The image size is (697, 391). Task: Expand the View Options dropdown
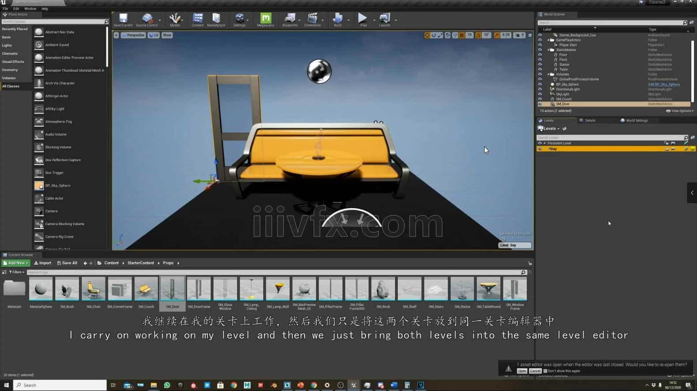[x=680, y=111]
